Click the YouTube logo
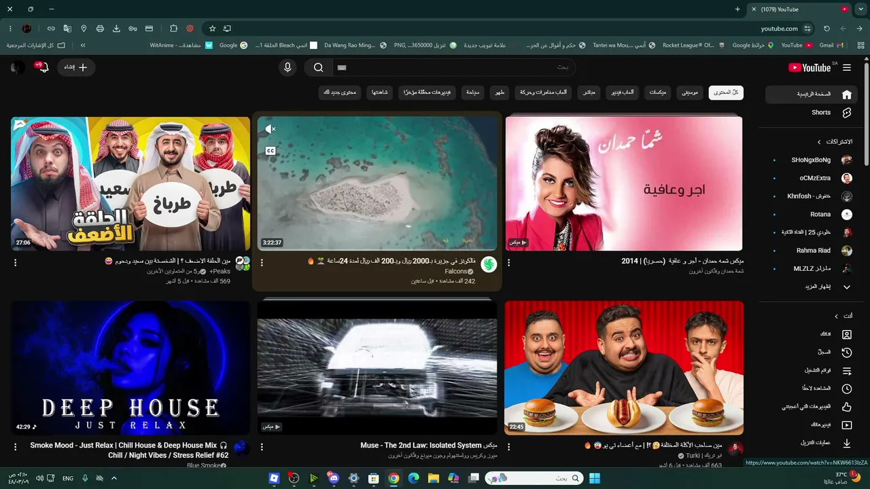This screenshot has width=870, height=489. click(x=810, y=67)
